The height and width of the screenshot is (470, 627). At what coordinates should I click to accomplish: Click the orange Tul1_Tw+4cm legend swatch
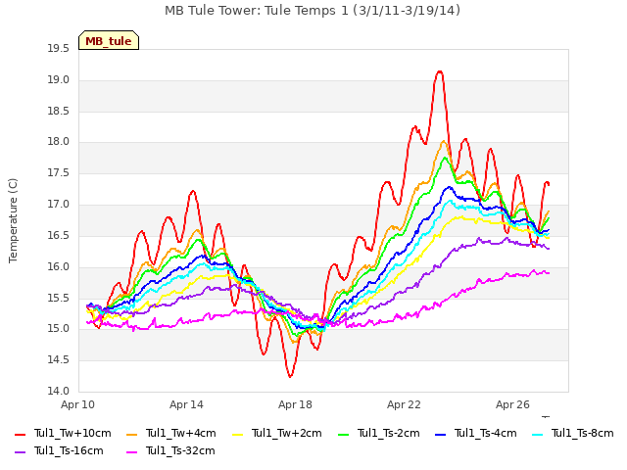pos(131,434)
